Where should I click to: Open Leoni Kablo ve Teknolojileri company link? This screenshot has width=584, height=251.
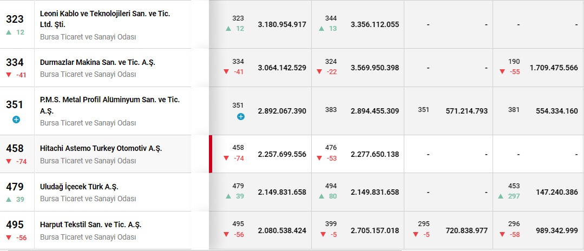(x=105, y=18)
